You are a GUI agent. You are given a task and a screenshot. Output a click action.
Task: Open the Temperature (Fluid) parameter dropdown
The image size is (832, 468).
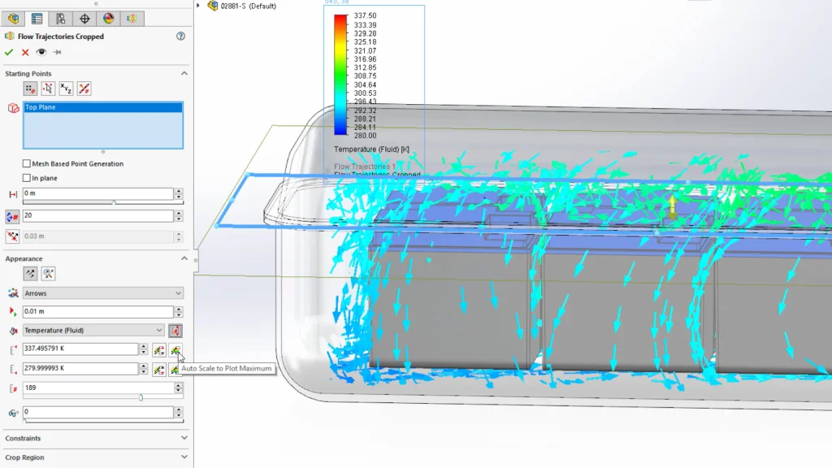(x=93, y=330)
